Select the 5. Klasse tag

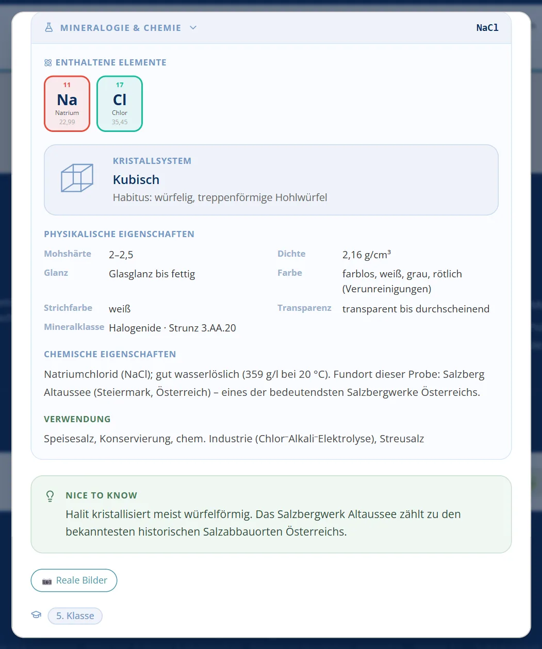(75, 616)
